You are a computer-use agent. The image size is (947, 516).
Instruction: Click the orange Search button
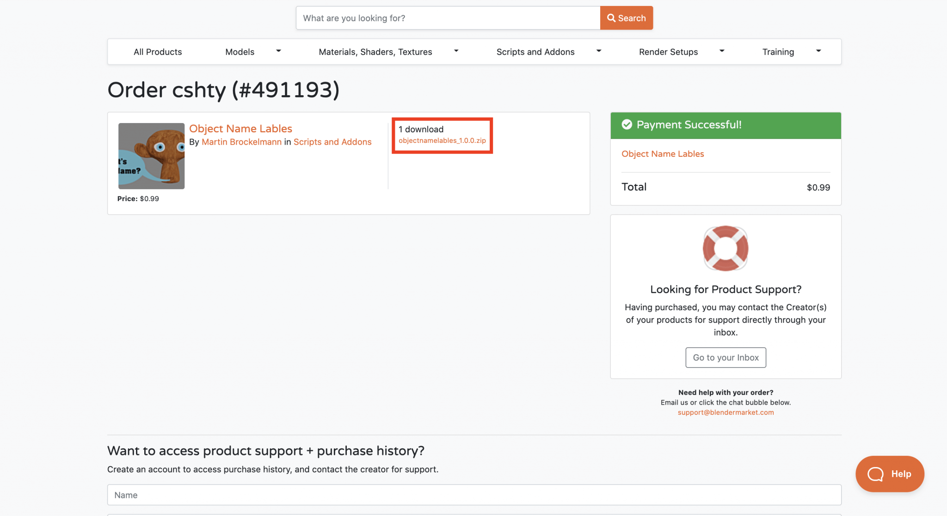pyautogui.click(x=626, y=18)
